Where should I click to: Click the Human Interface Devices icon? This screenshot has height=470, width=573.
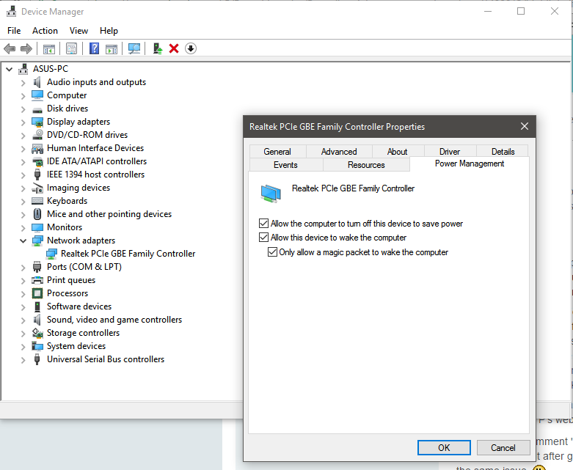point(37,148)
